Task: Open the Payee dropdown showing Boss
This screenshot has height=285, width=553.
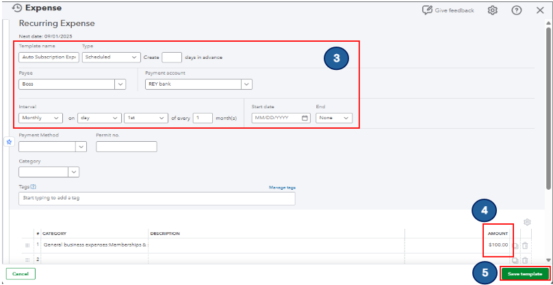Action: coord(120,84)
